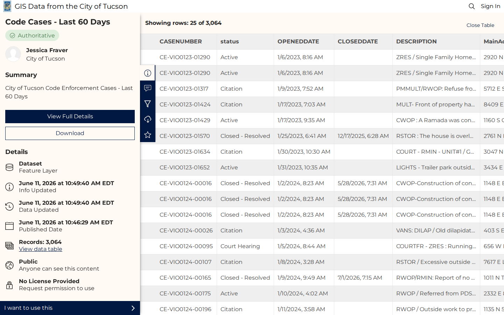Click description 'VANS: DILAP / Old dilapidat...'
This screenshot has width=504, height=315.
click(436, 231)
